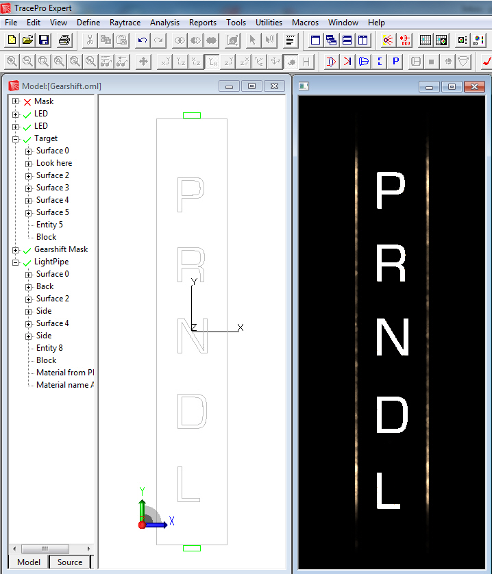Start ray trace with Trace Rays icon
The image size is (492, 574).
point(388,40)
